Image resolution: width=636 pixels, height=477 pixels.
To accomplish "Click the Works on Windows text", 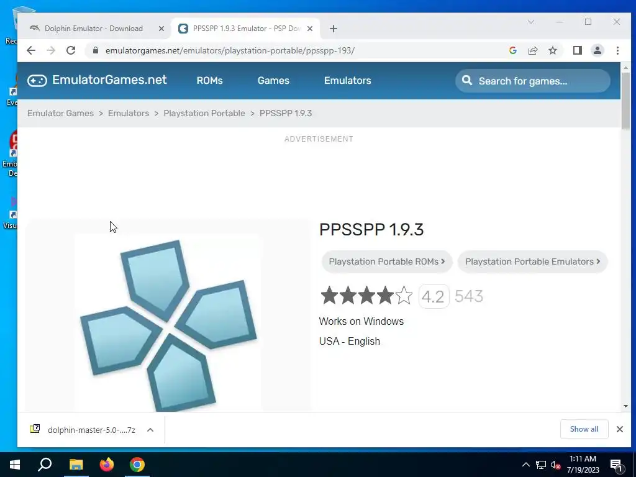I will click(361, 321).
